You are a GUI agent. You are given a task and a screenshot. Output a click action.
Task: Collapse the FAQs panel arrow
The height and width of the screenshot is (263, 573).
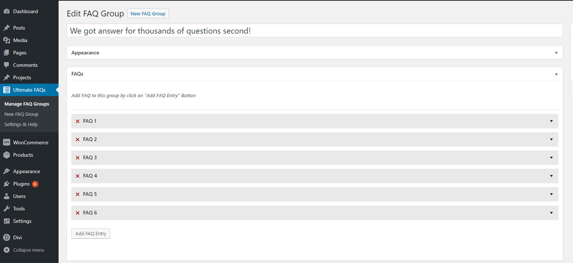click(x=556, y=73)
